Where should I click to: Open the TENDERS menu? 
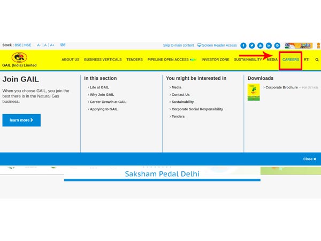pos(134,59)
